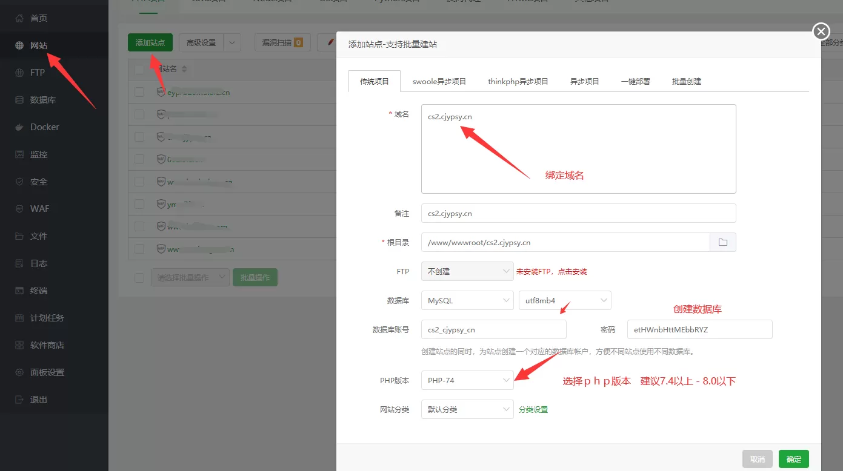Screen dimensions: 843x471
Task: Open the 终端 terminal sidebar icon
Action: pos(19,291)
